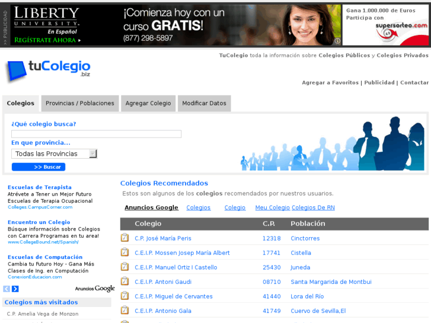Click the singular Colegio ad link

(x=235, y=207)
